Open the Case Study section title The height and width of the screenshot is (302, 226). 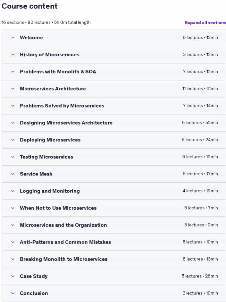point(34,276)
